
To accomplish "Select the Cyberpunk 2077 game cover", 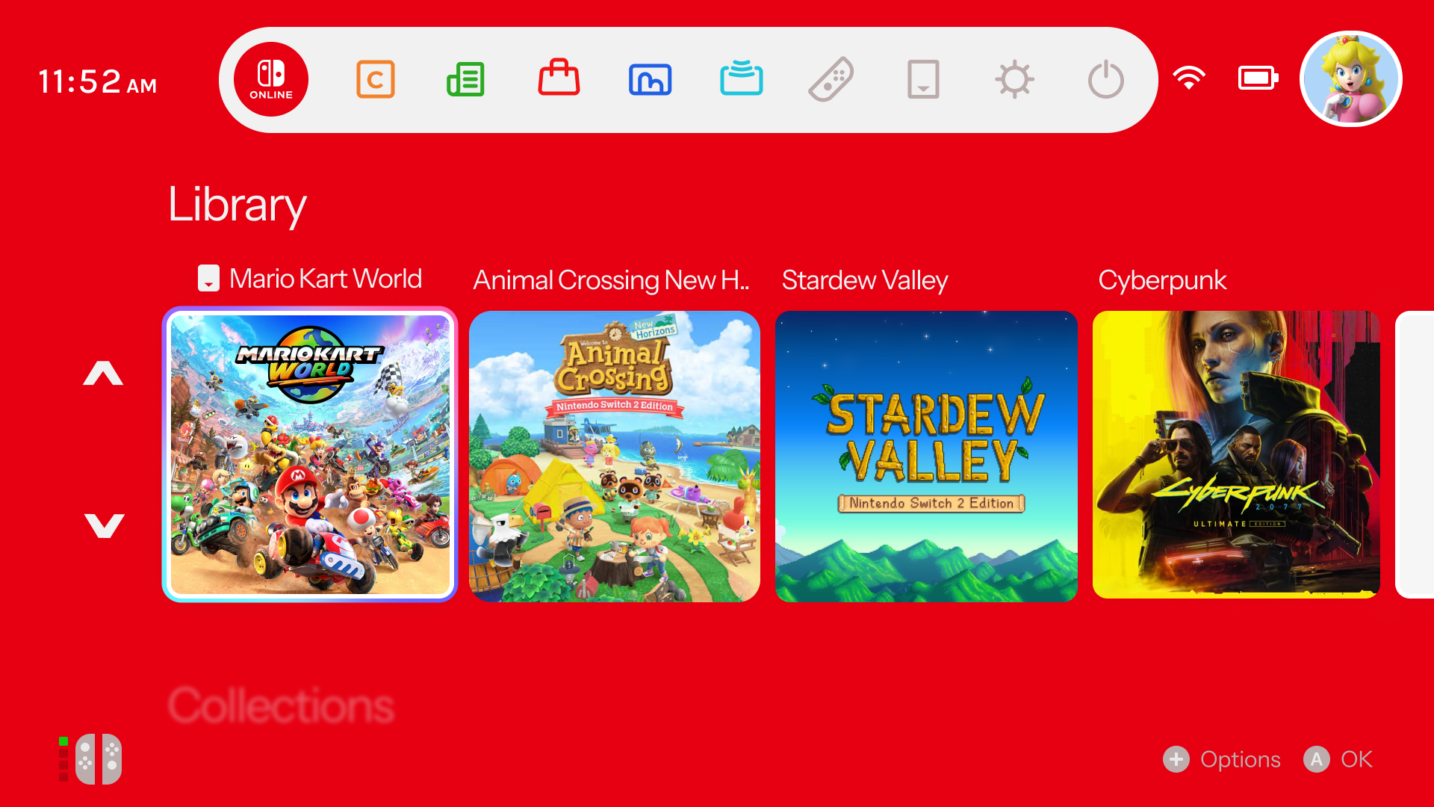I will point(1236,454).
